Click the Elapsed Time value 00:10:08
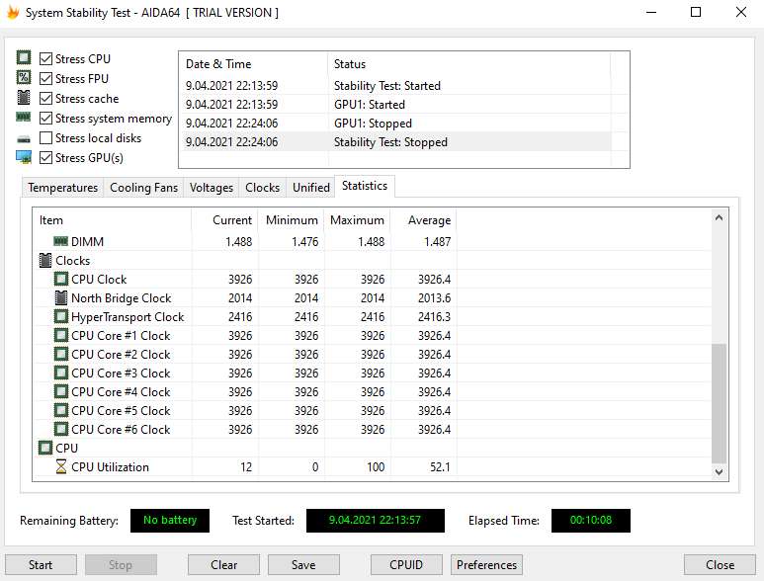 tap(590, 520)
